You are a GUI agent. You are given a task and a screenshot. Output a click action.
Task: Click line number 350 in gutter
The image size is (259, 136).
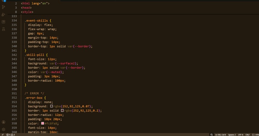click(x=14, y=89)
